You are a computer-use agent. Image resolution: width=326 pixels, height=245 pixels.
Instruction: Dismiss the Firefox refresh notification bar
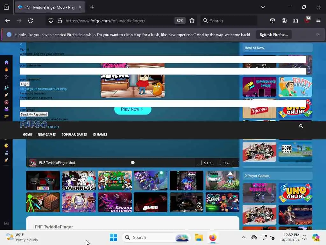318,34
